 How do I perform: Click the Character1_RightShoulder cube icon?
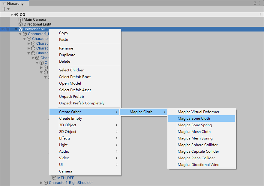point(46,183)
